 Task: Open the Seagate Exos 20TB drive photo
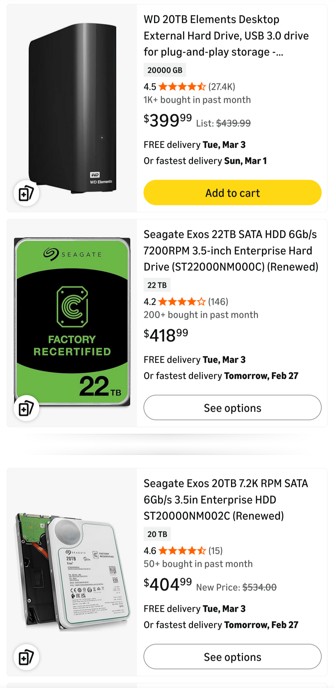[x=73, y=570]
